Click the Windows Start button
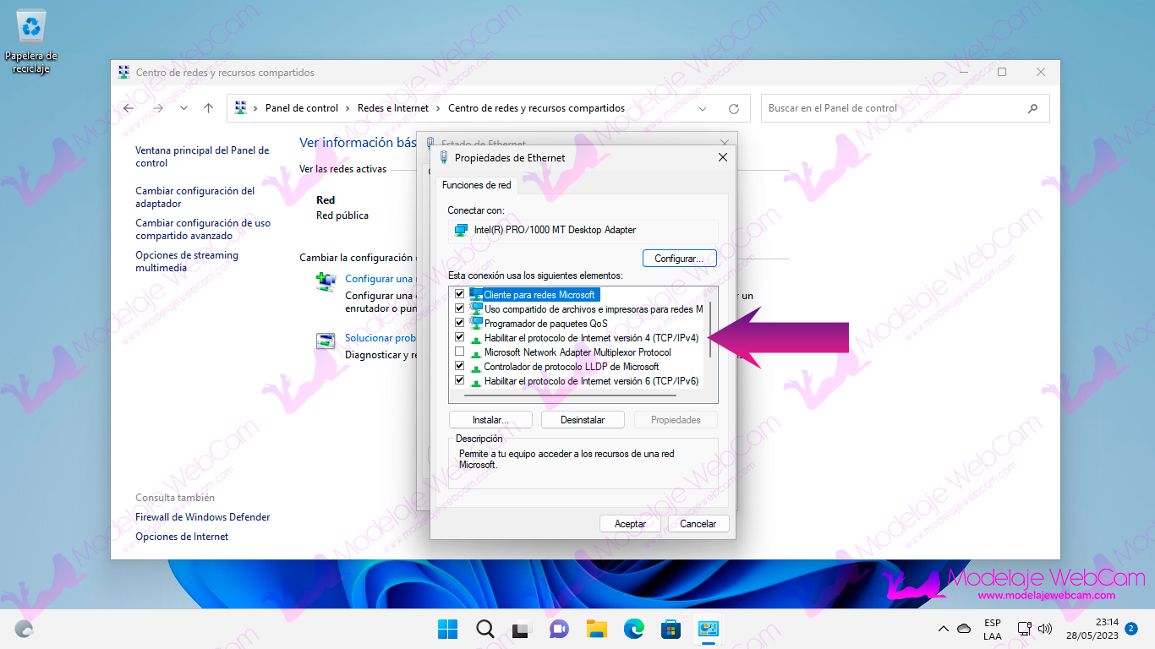Screen dimensions: 1155x649 (447, 629)
